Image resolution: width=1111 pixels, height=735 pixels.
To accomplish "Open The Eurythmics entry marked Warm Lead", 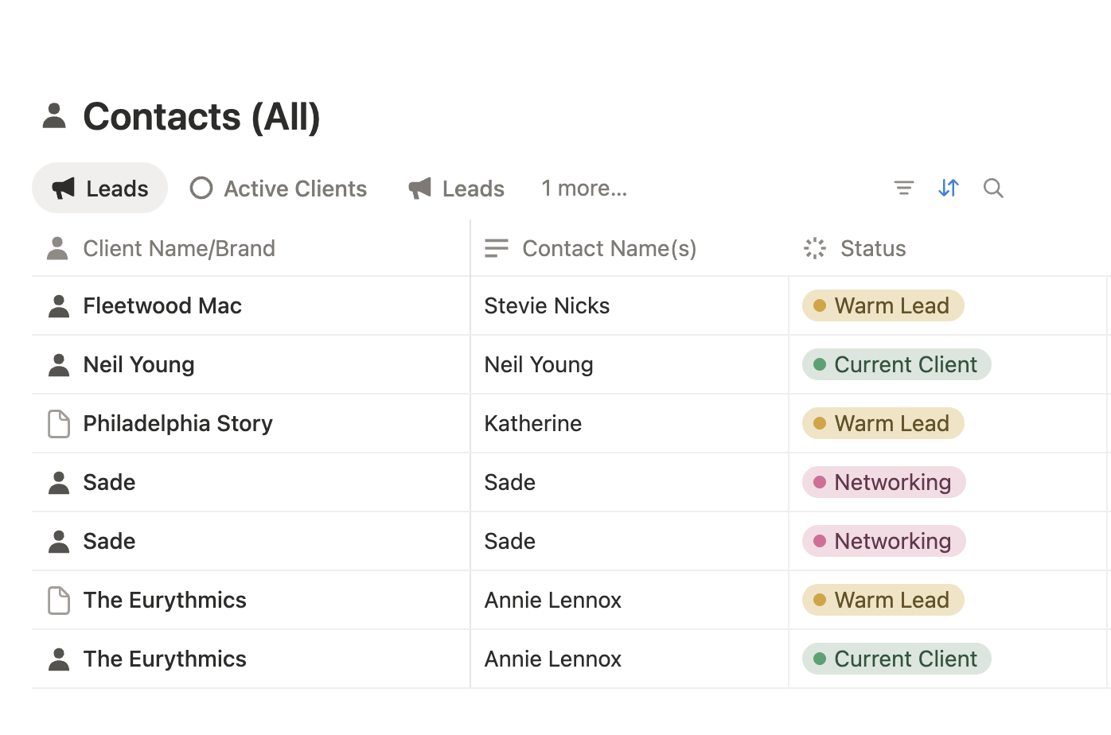I will click(165, 600).
